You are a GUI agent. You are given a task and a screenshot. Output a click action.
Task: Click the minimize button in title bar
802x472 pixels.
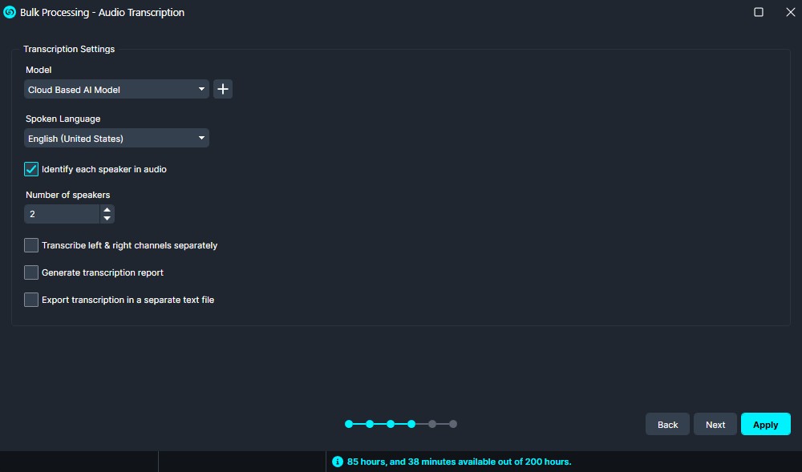758,12
